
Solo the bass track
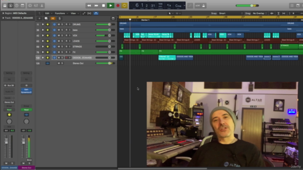[62, 30]
